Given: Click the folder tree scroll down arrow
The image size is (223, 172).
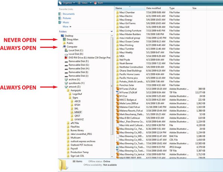Looking at the screenshot, I should [x=112, y=156].
